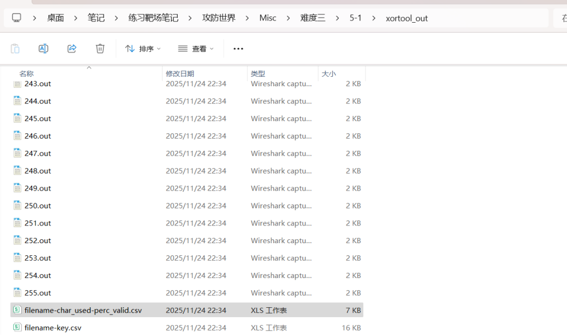Expand the chevron after Misc breadcrumb
Screen dimensions: 567x336
point(288,18)
